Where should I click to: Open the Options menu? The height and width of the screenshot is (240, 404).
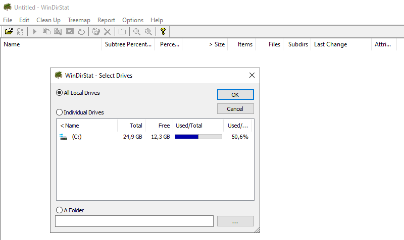coord(133,20)
